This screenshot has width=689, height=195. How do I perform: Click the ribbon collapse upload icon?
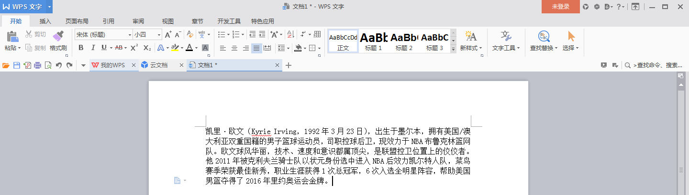coord(635,7)
